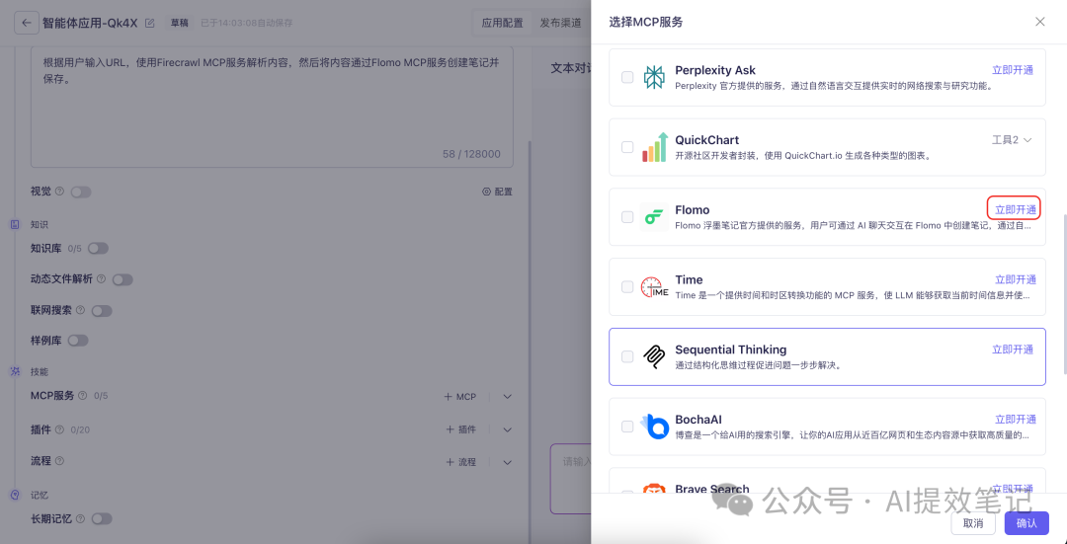
Task: Expand the 插件 section chevron
Action: (x=507, y=429)
